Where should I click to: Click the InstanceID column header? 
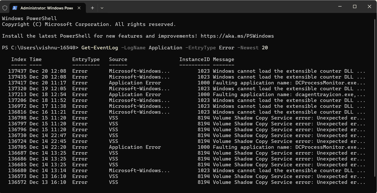click(x=194, y=59)
